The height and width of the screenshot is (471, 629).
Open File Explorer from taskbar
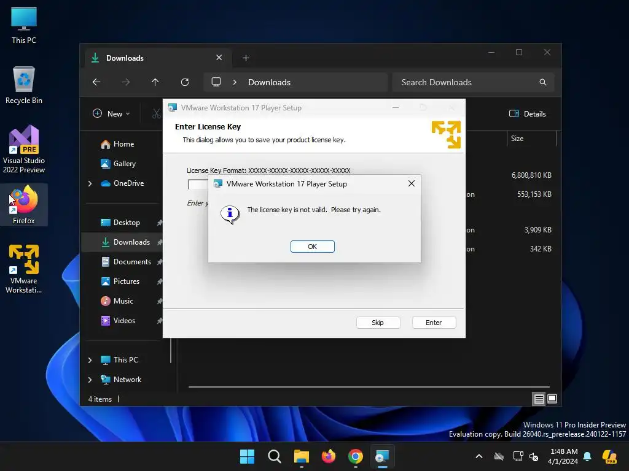(x=301, y=456)
